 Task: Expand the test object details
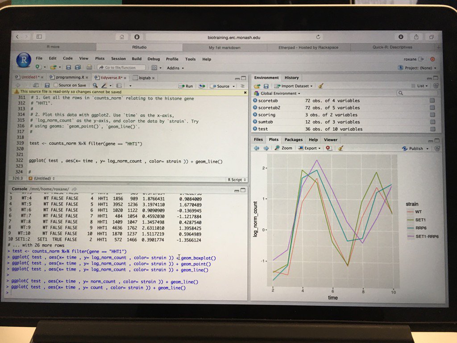tap(255, 129)
